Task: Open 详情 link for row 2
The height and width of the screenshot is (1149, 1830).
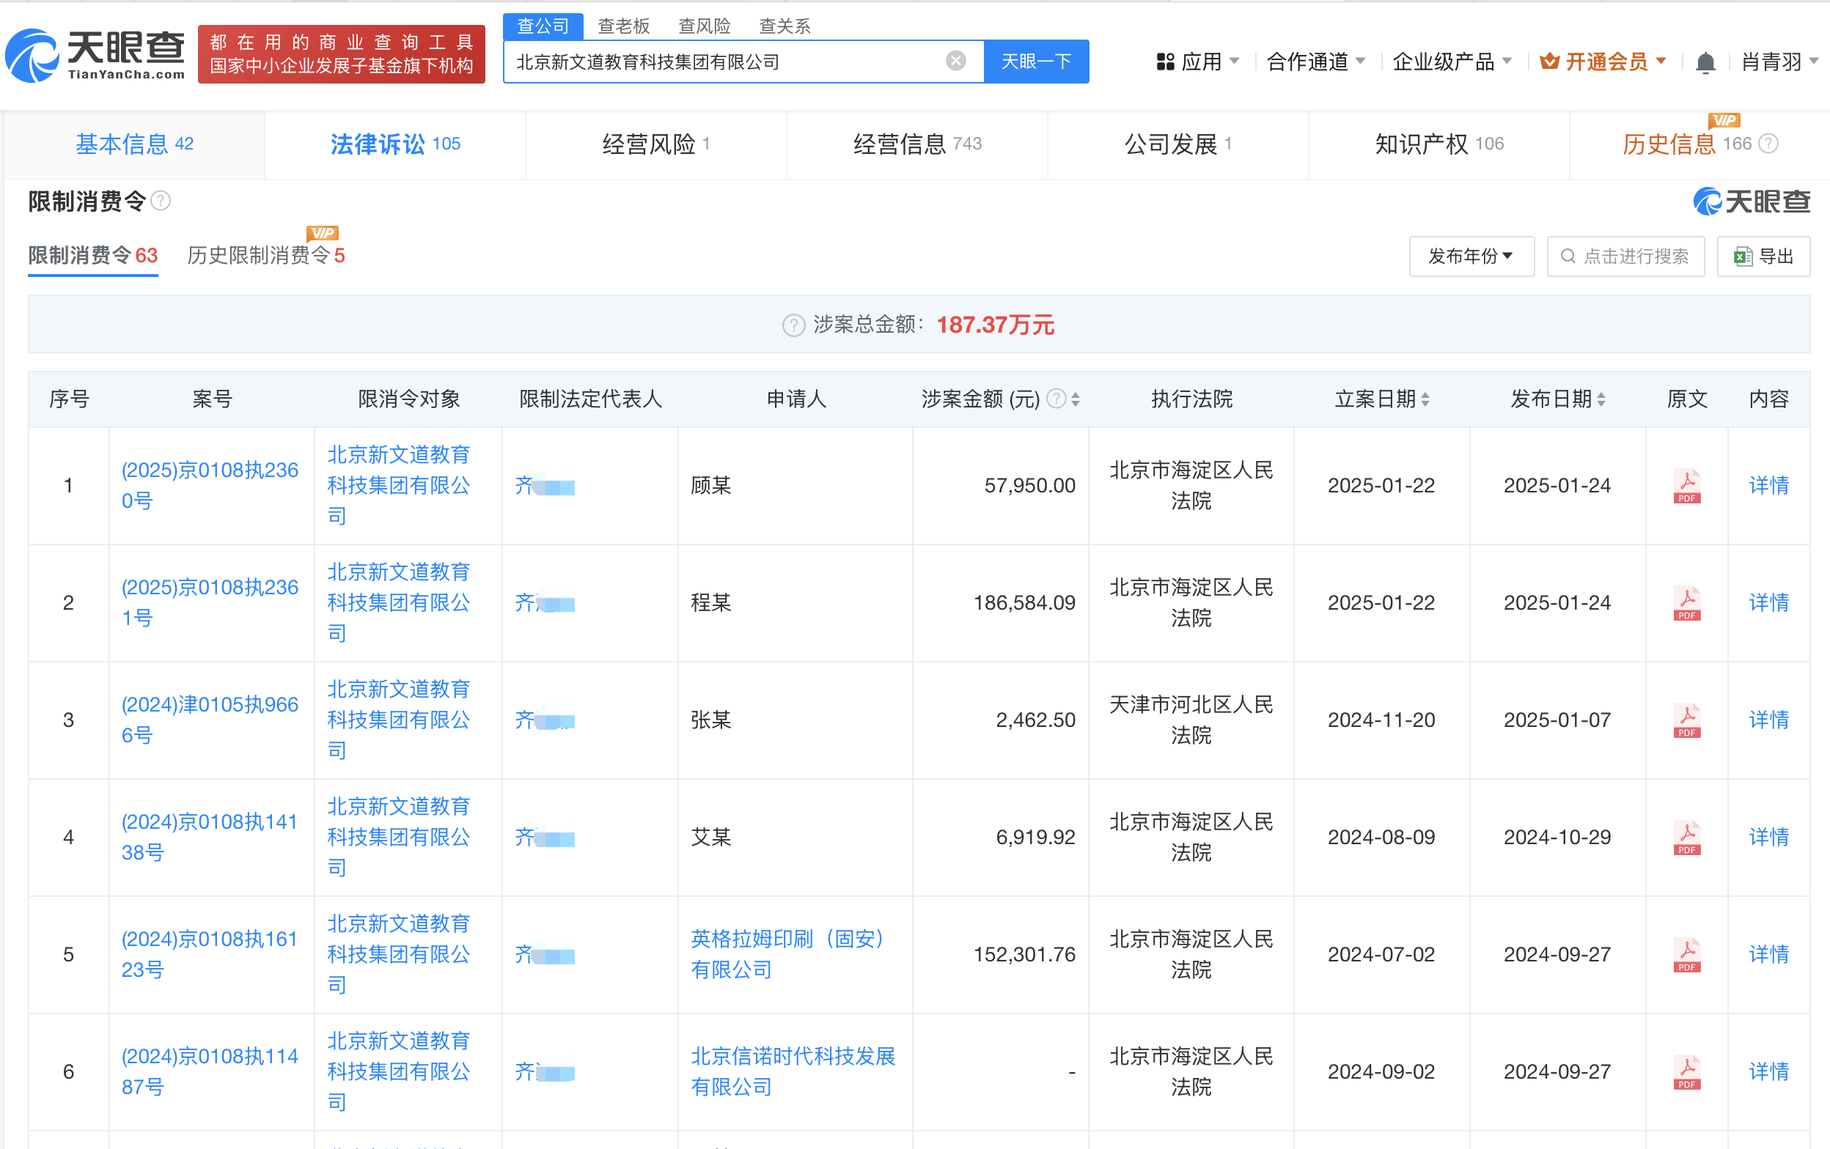Action: 1768,603
